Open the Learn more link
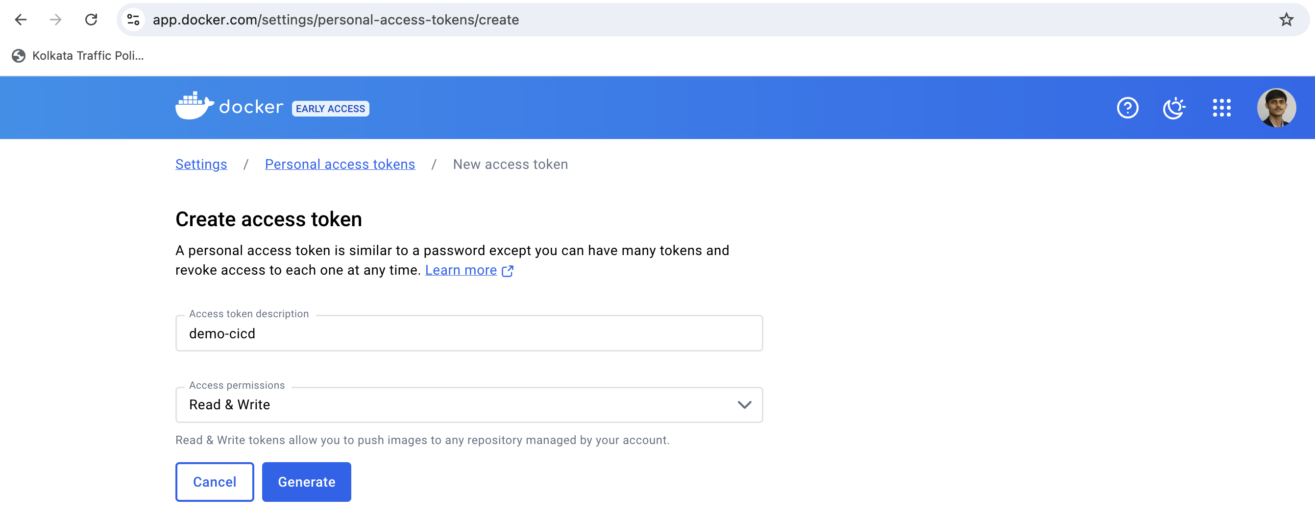The image size is (1315, 517). [x=461, y=270]
